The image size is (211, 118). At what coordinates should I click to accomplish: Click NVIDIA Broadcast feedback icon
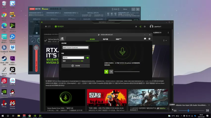pyautogui.click(x=145, y=39)
